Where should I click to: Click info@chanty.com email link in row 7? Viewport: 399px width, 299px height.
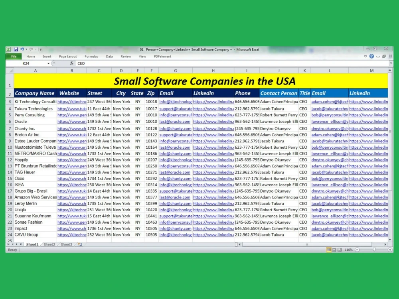point(175,128)
